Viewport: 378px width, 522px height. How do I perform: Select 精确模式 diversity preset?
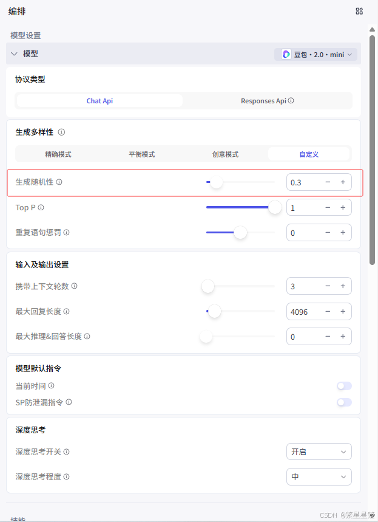pyautogui.click(x=58, y=154)
